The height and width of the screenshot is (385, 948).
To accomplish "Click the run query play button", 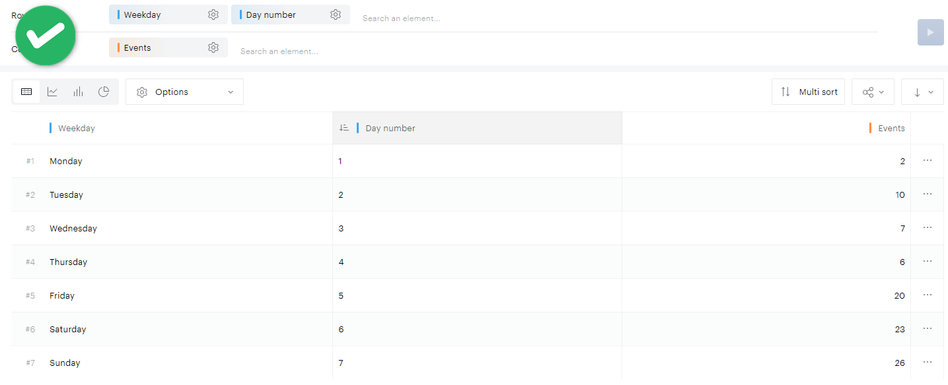I will (x=930, y=32).
